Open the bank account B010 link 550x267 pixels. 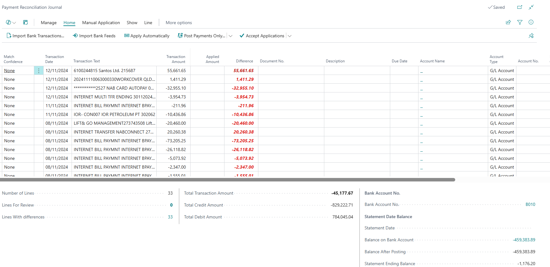click(530, 204)
